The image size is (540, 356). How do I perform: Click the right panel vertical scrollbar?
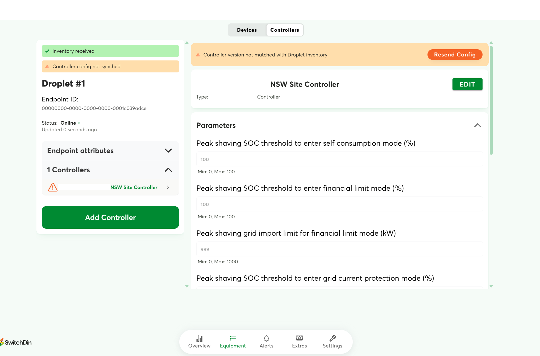(x=491, y=100)
